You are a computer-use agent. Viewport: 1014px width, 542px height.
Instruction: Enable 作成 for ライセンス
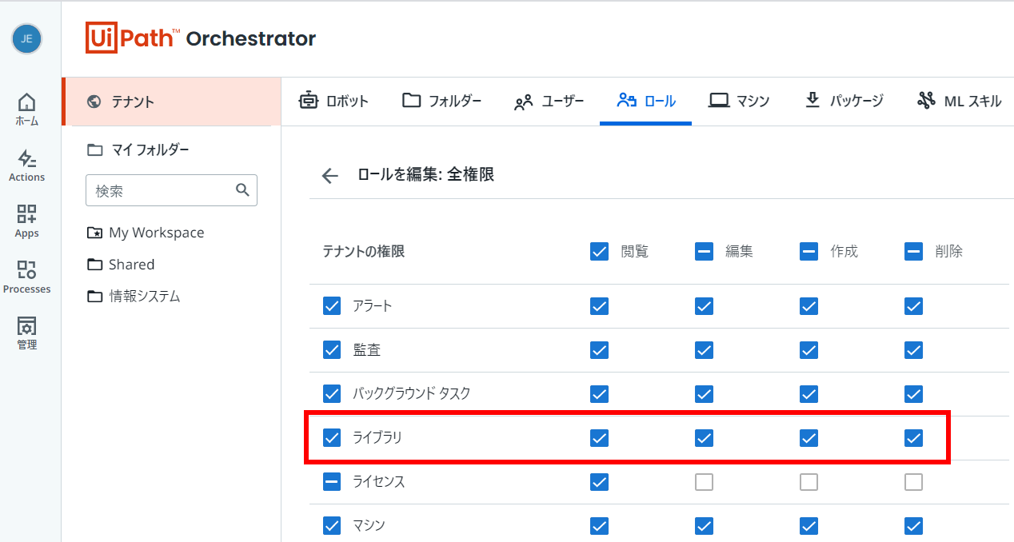[x=808, y=482]
